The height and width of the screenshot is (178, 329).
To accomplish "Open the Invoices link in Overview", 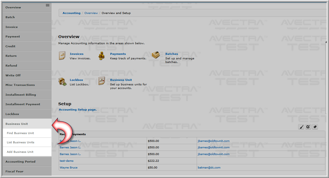I will [x=77, y=54].
